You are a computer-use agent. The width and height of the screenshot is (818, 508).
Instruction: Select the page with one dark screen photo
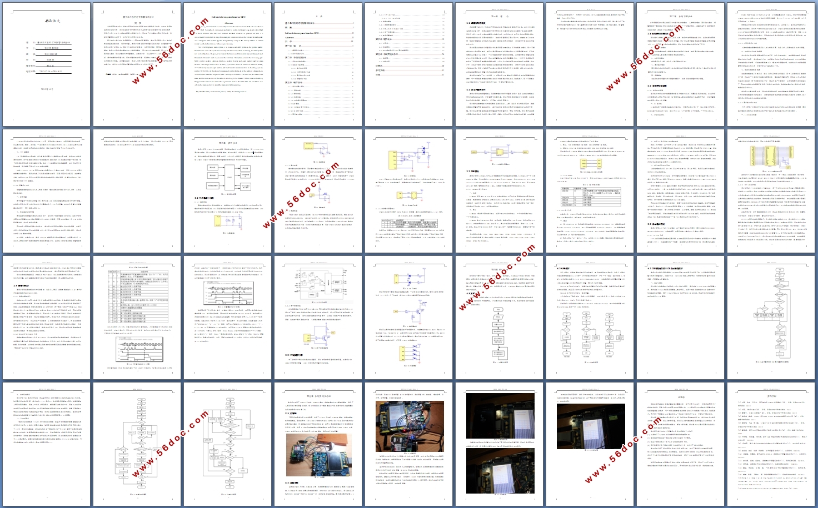pyautogui.click(x=590, y=444)
